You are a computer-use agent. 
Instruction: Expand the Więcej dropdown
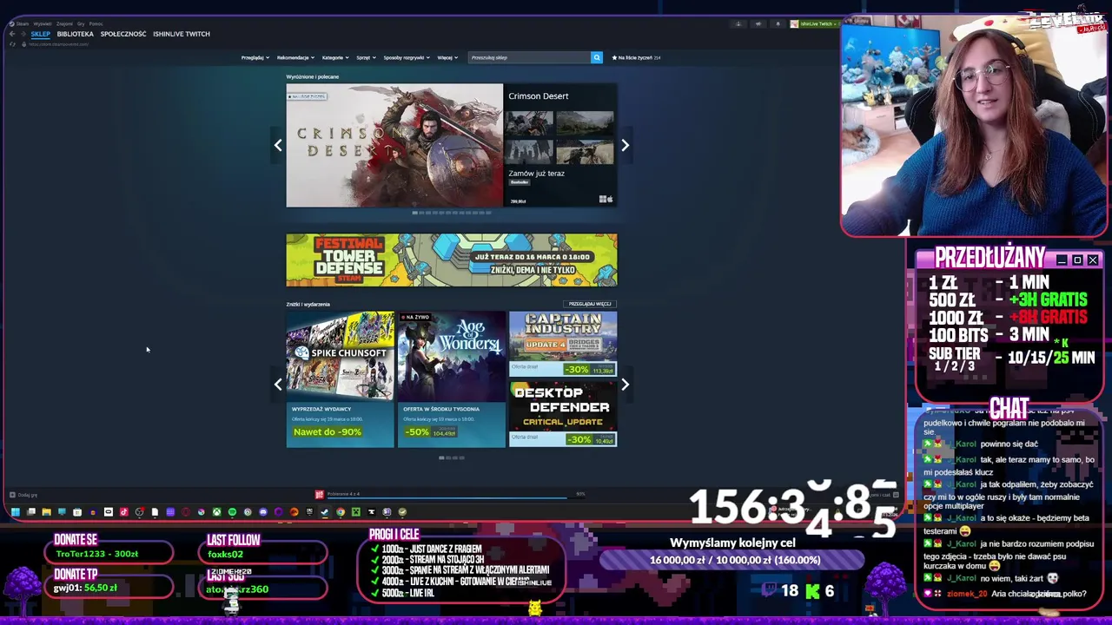447,57
